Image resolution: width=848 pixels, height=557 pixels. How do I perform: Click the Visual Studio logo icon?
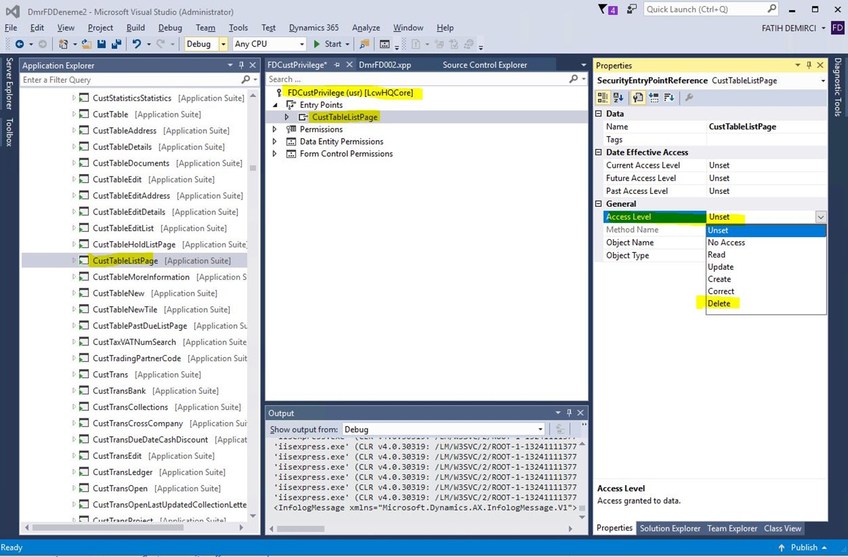(x=12, y=11)
